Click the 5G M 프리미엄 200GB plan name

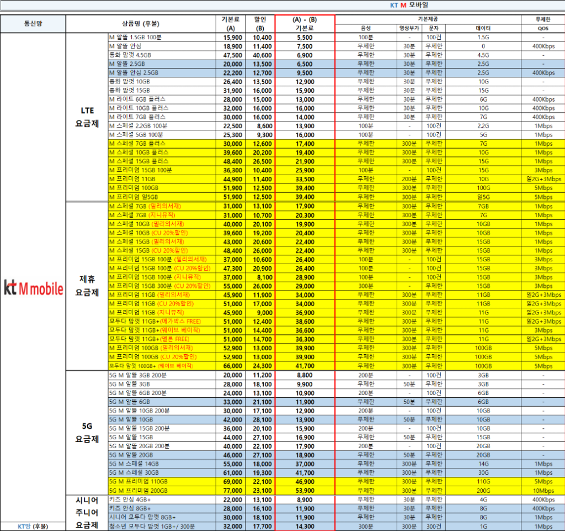click(x=138, y=490)
